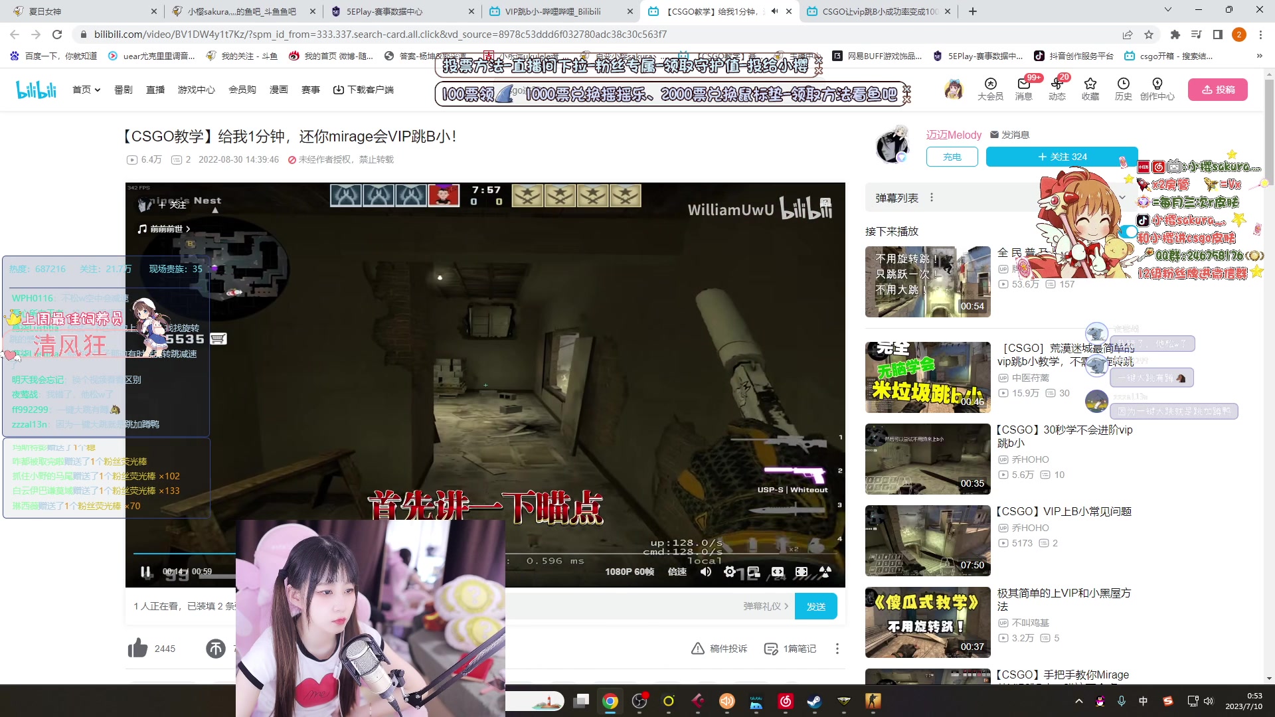Click the 发送 send danmaku button
This screenshot has height=717, width=1275.
(815, 606)
